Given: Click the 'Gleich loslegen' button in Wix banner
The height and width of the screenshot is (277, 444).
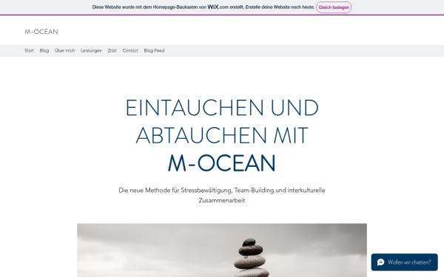Looking at the screenshot, I should pyautogui.click(x=334, y=7).
